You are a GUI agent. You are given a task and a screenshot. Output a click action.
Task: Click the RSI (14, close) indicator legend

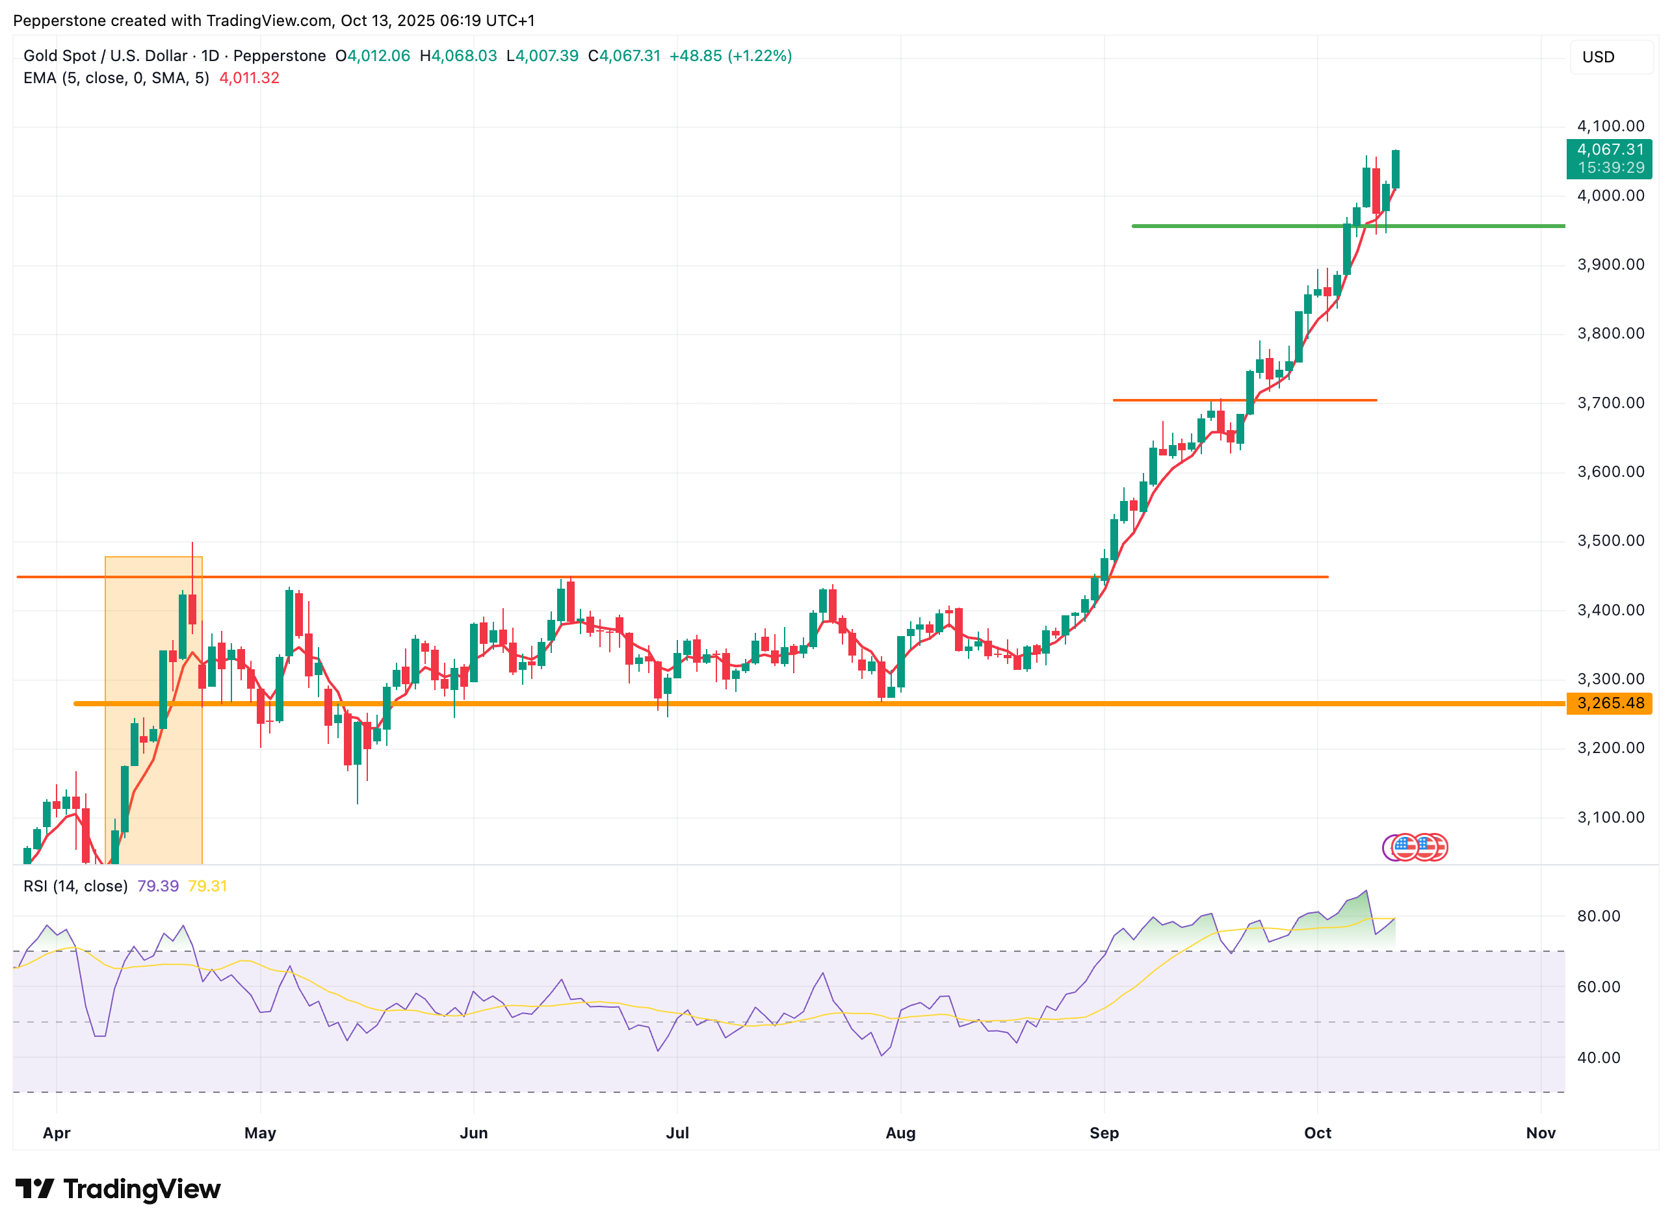[75, 886]
